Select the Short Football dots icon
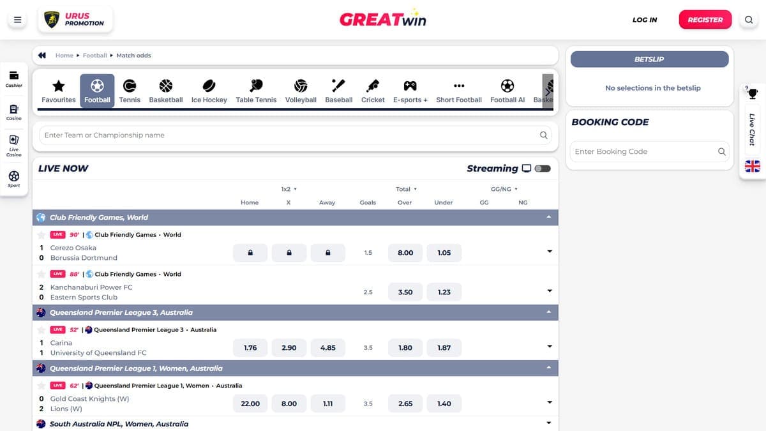 pos(459,86)
